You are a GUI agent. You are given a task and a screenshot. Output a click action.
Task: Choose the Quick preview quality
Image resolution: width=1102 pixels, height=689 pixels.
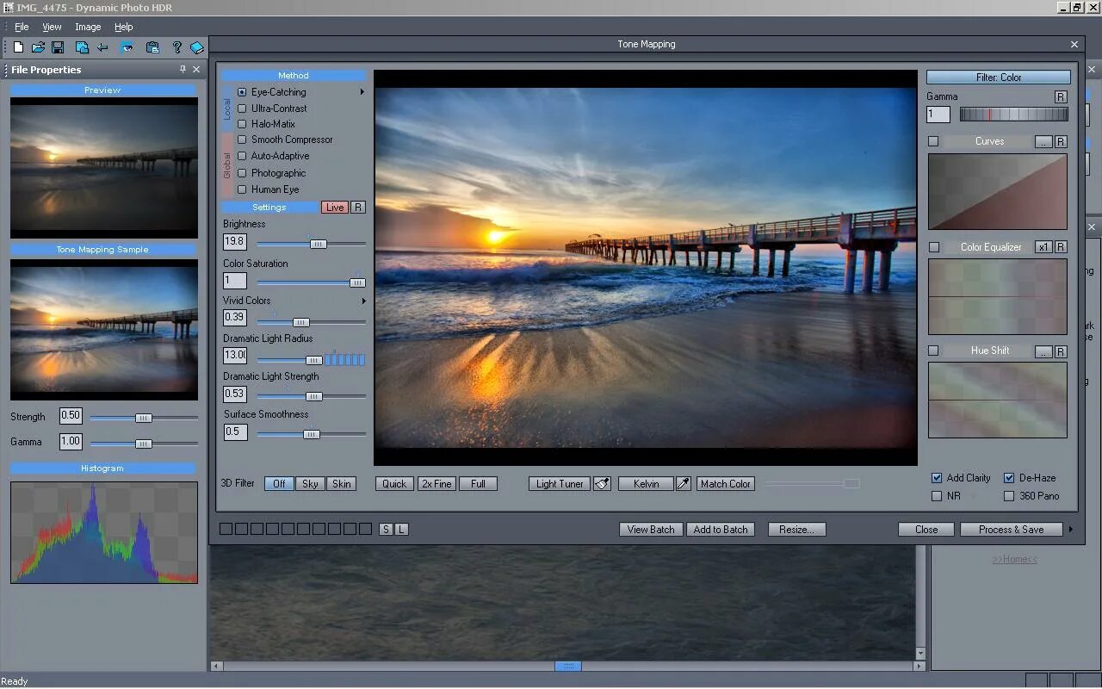pos(394,483)
